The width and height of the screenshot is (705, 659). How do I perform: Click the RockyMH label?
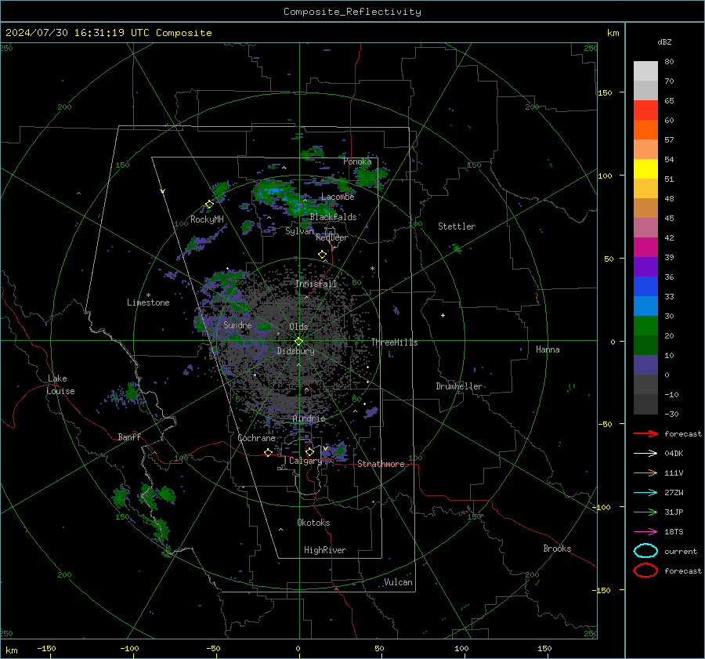[207, 219]
